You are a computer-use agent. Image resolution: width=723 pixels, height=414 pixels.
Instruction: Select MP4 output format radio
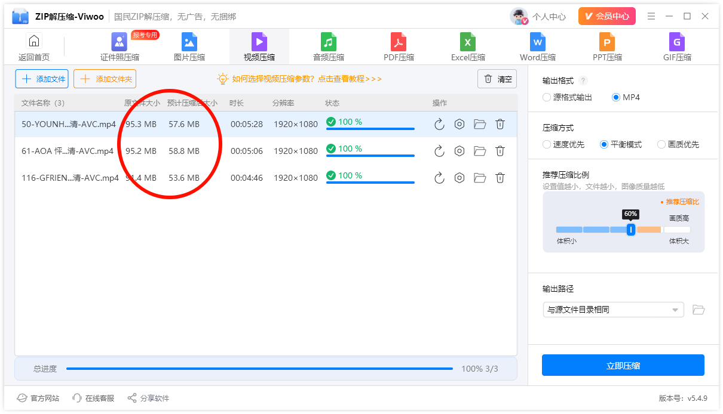coord(616,97)
